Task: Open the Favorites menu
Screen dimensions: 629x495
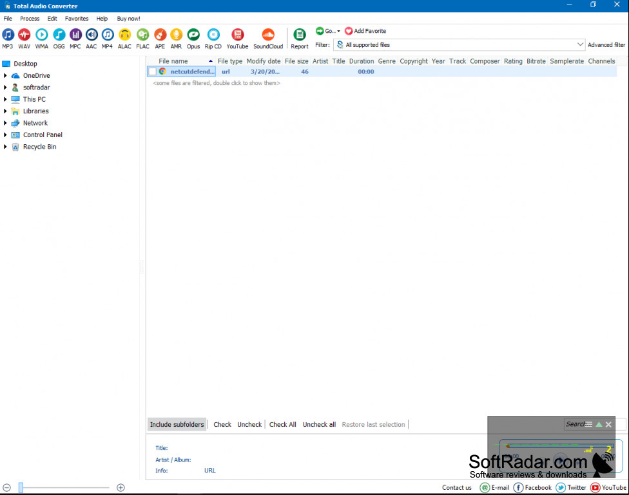Action: [77, 19]
